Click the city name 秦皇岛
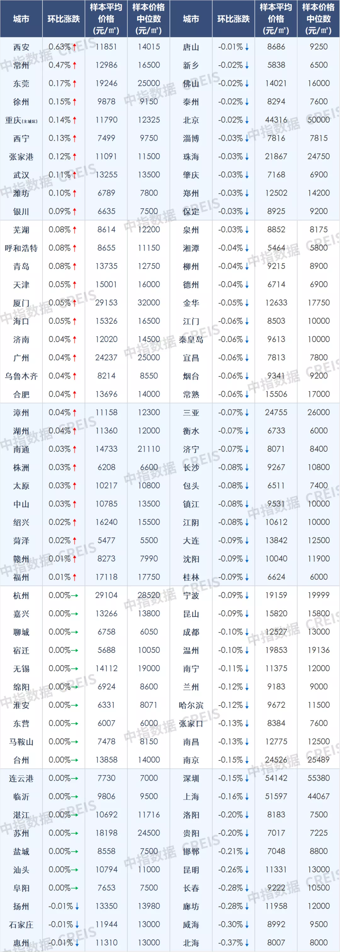 (x=191, y=340)
